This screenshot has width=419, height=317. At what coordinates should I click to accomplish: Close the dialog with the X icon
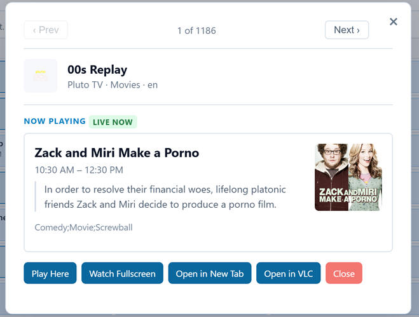coord(394,22)
